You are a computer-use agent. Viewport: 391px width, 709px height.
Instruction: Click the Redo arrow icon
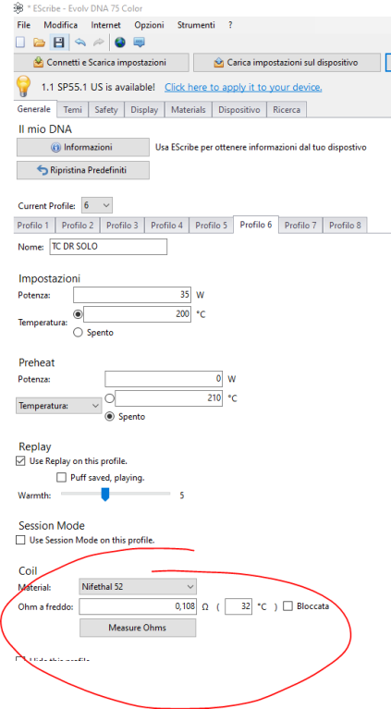98,43
